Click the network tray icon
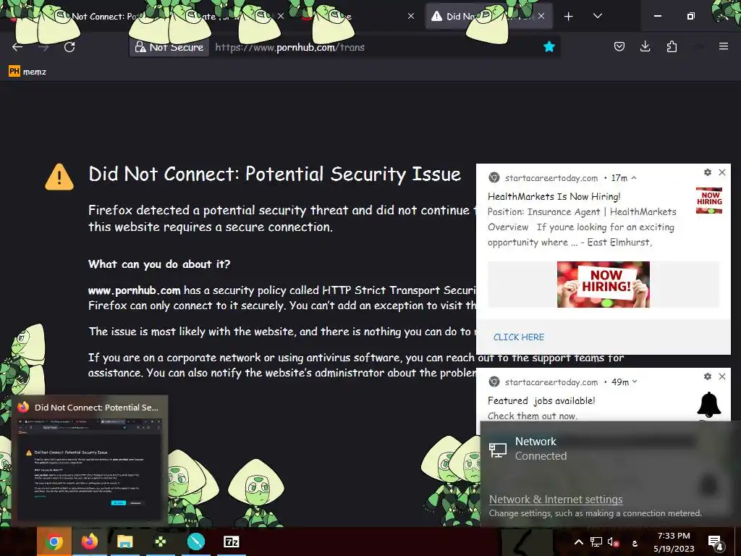This screenshot has width=741, height=556. [x=596, y=542]
